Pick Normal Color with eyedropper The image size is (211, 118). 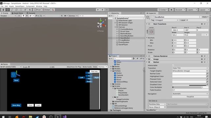point(207,73)
